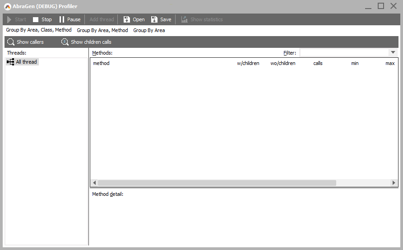Choose the Group By Area grouping
This screenshot has width=403, height=250.
(x=149, y=30)
